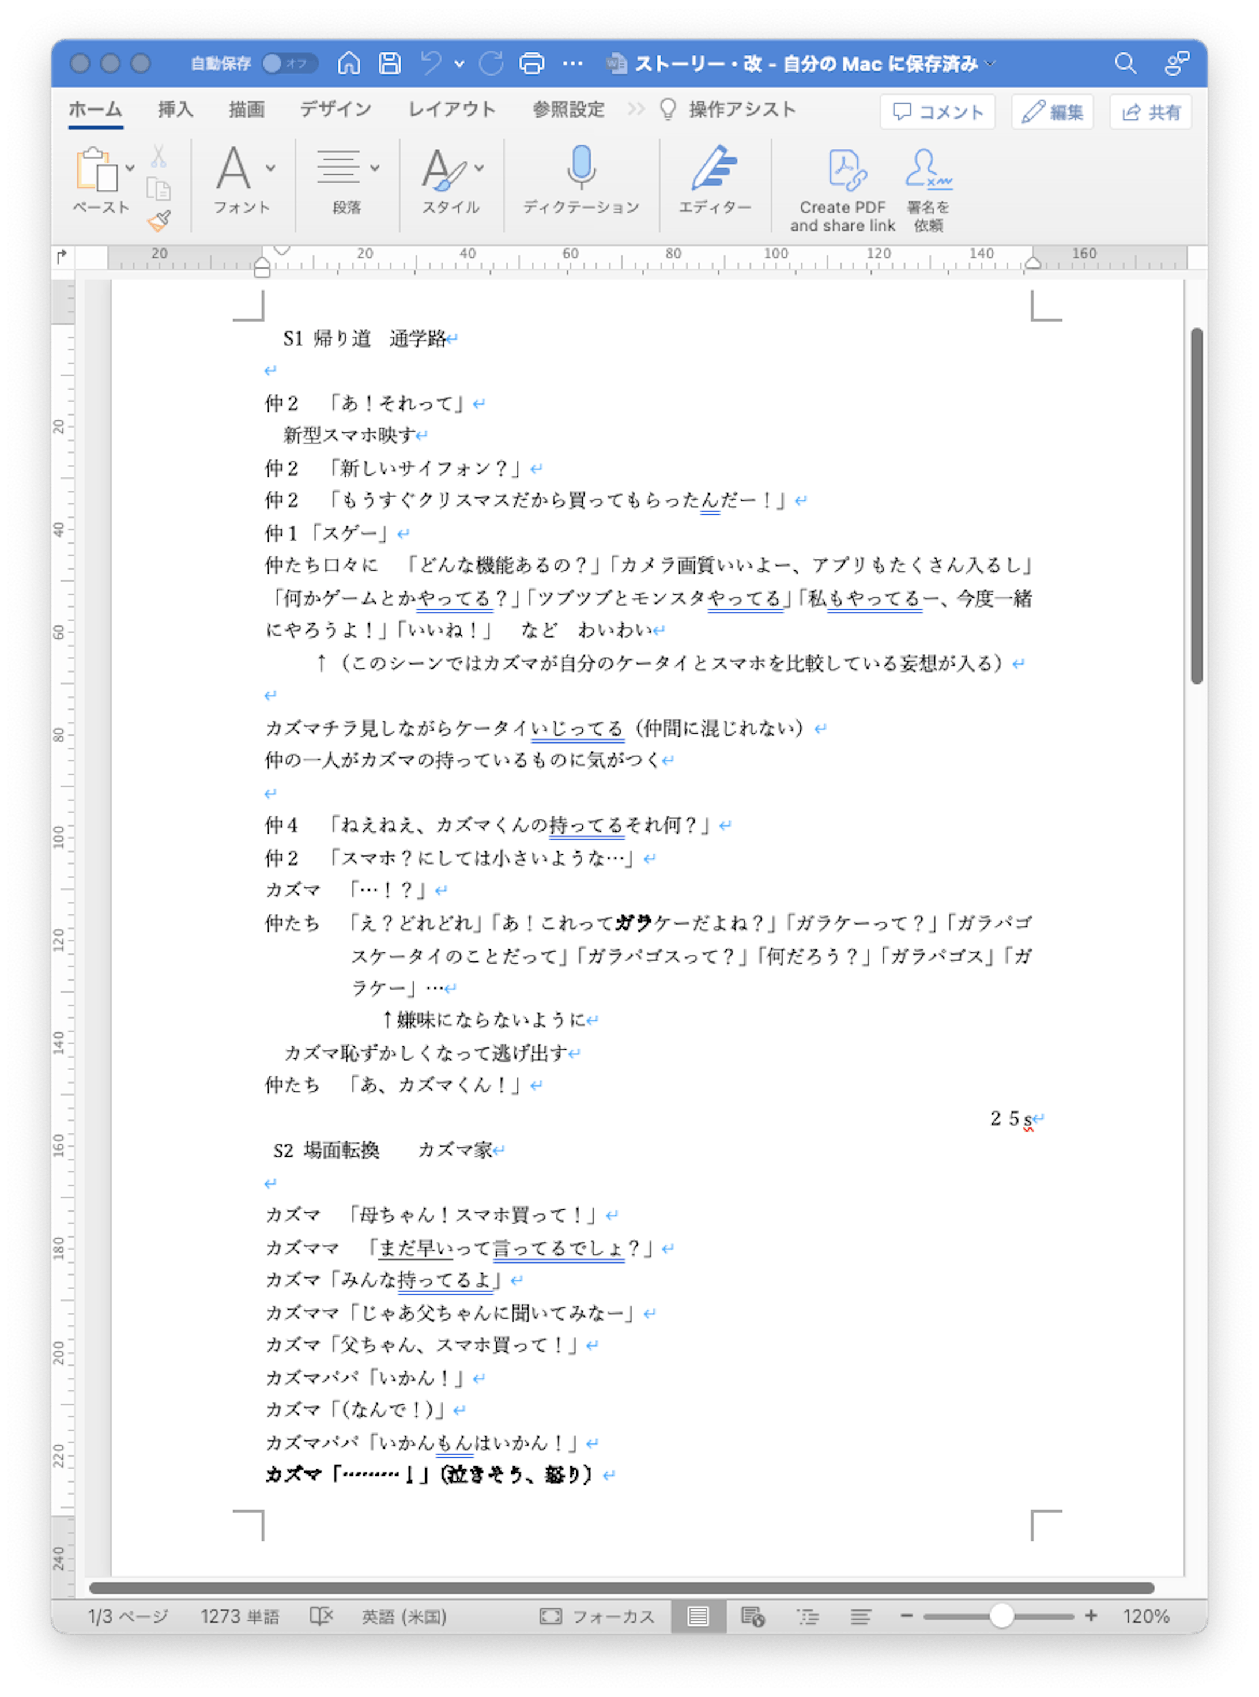This screenshot has width=1259, height=1697.
Task: Adjust the zoom slider in the status bar
Action: [x=1004, y=1616]
